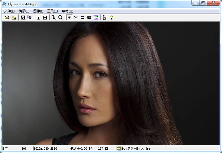The height and width of the screenshot is (153, 222).
Task: Open the 文件(F) menu
Action: (x=9, y=11)
